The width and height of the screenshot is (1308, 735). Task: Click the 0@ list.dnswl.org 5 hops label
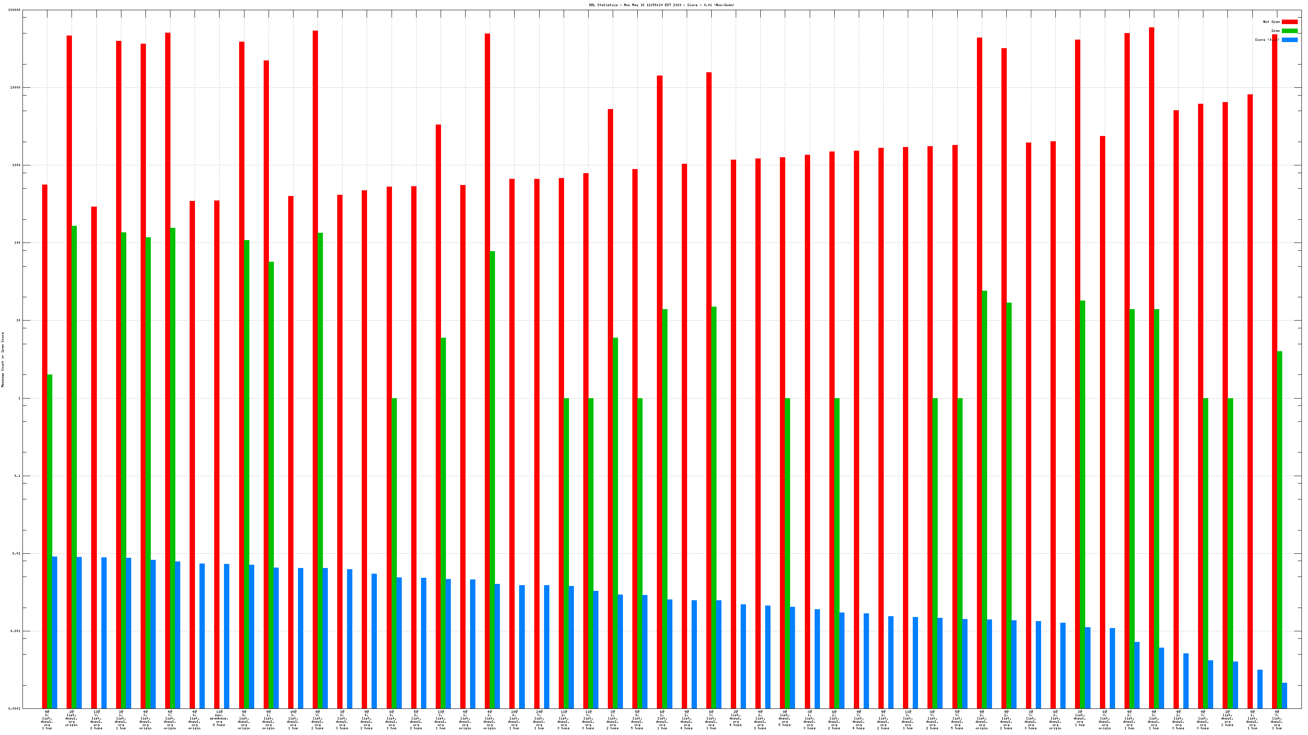pos(784,718)
